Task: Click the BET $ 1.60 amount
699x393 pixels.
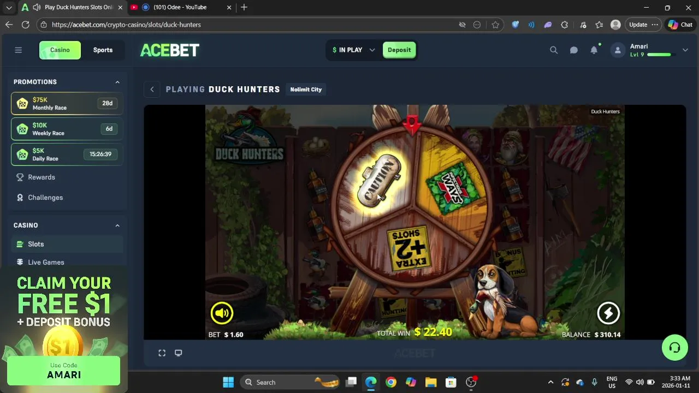Action: [x=226, y=335]
